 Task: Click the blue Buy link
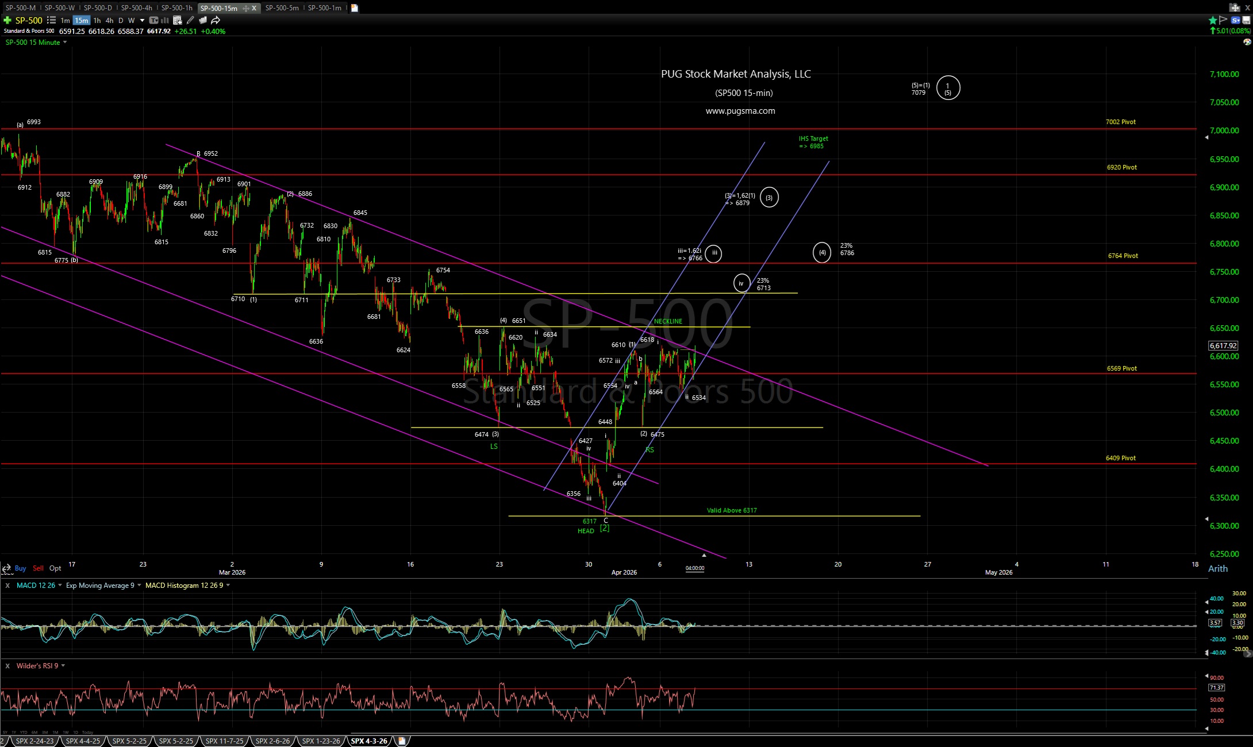21,568
